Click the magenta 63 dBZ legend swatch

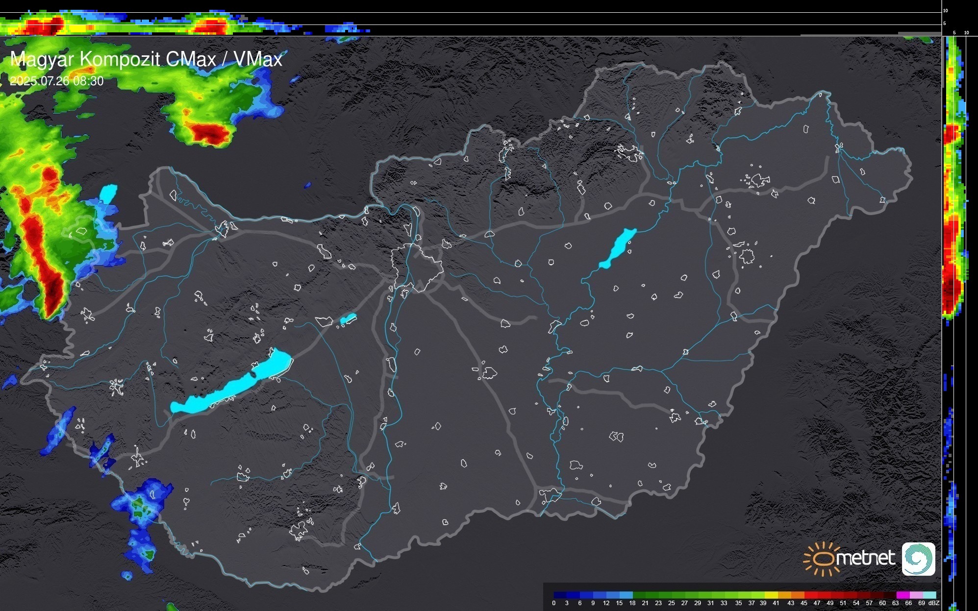[903, 595]
